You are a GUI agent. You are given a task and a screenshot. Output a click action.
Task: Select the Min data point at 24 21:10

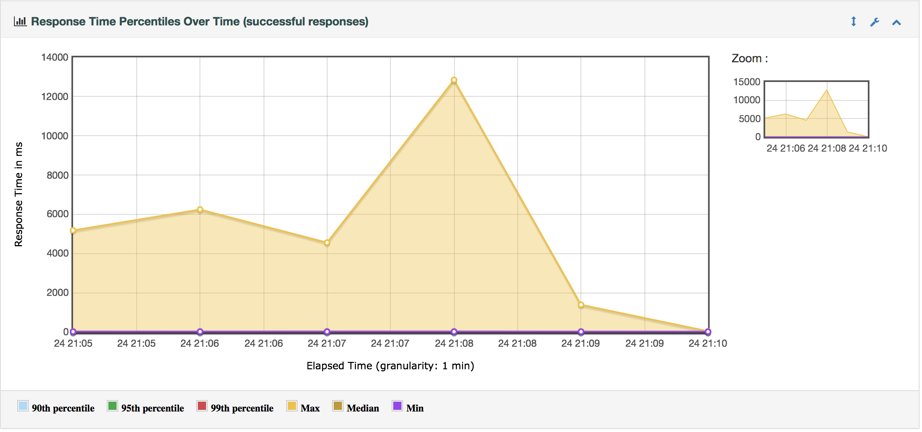(708, 332)
